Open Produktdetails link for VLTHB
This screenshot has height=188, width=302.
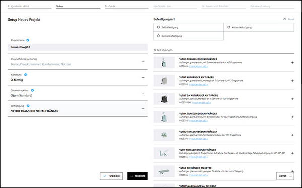pyautogui.click(x=198, y=66)
